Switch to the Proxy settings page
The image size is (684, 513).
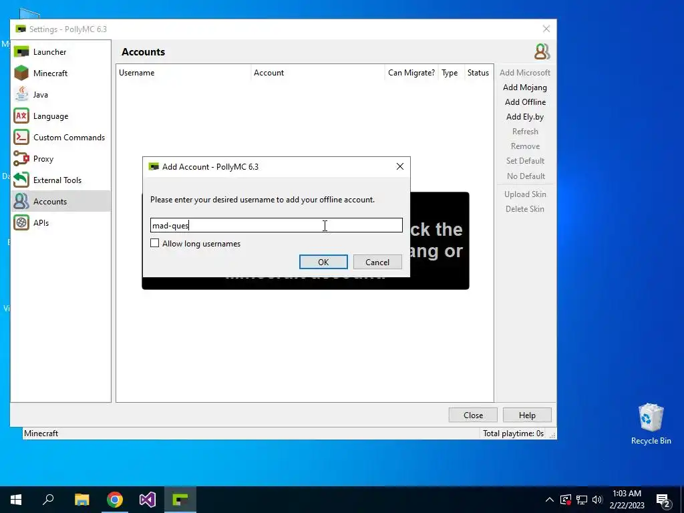coord(61,159)
